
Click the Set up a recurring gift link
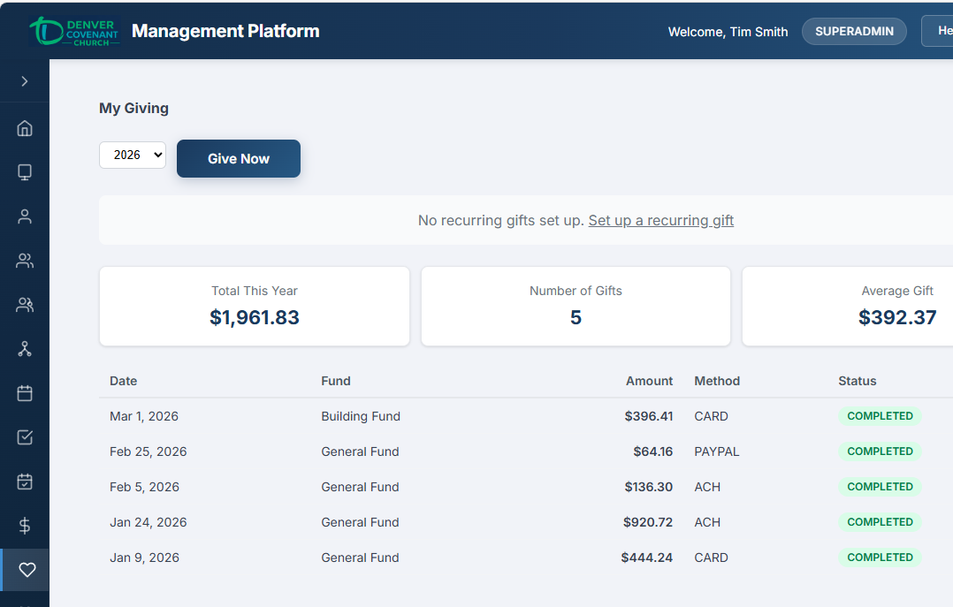pos(660,220)
